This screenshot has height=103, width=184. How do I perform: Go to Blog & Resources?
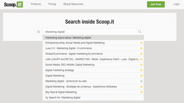coord(73,4)
